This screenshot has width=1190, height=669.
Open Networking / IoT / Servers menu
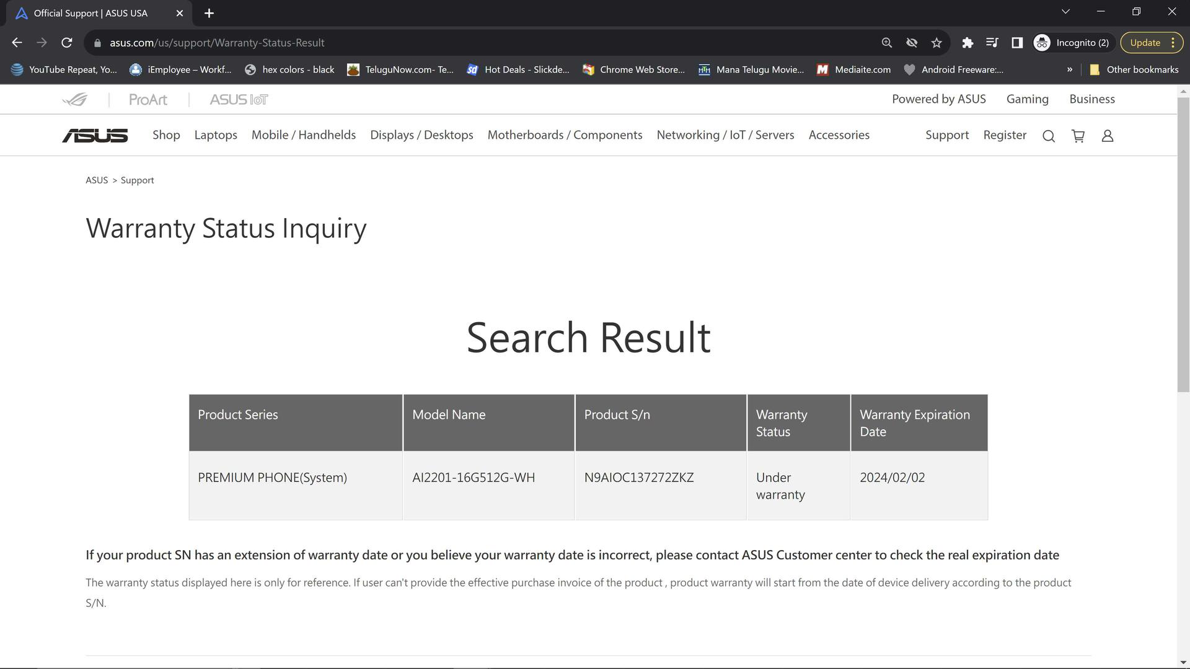click(725, 135)
